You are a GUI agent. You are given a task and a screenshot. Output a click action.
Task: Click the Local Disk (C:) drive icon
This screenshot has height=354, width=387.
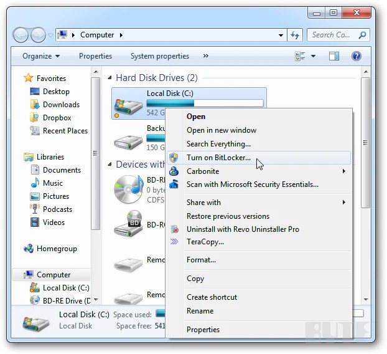pyautogui.click(x=128, y=107)
